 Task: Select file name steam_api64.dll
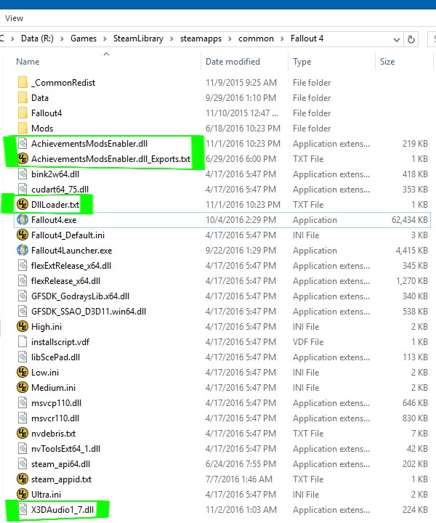point(60,463)
